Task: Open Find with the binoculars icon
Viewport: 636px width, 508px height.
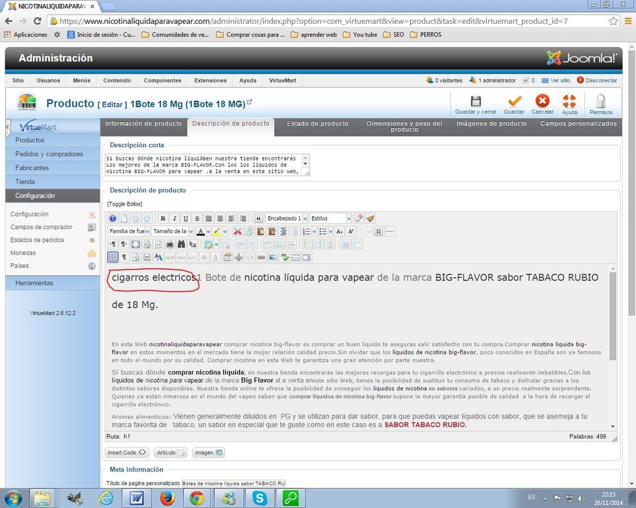Action: point(182,244)
